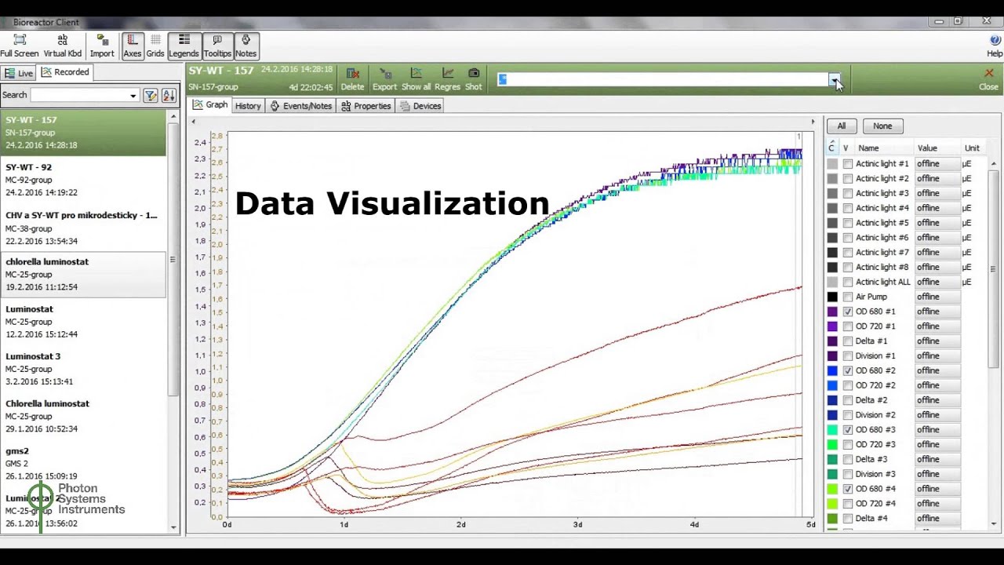This screenshot has width=1004, height=565.
Task: Click the Actinic light #5 row name
Action: 882,223
